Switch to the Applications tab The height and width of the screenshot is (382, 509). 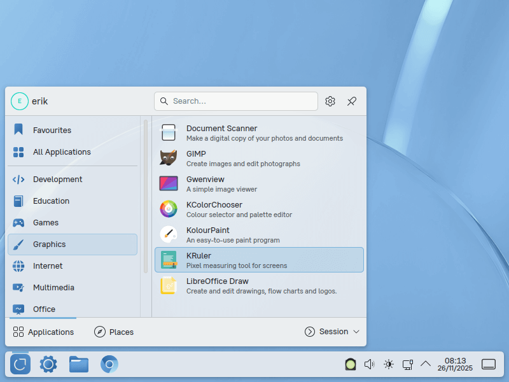pos(43,332)
